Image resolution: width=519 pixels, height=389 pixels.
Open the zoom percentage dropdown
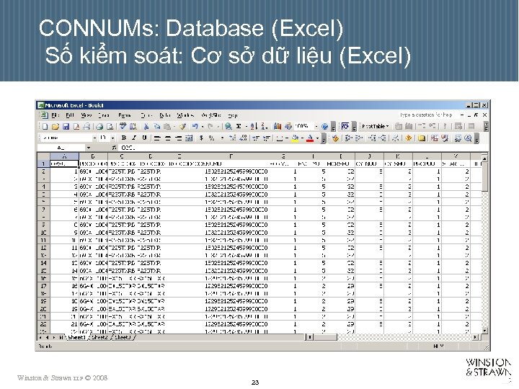tap(316, 126)
